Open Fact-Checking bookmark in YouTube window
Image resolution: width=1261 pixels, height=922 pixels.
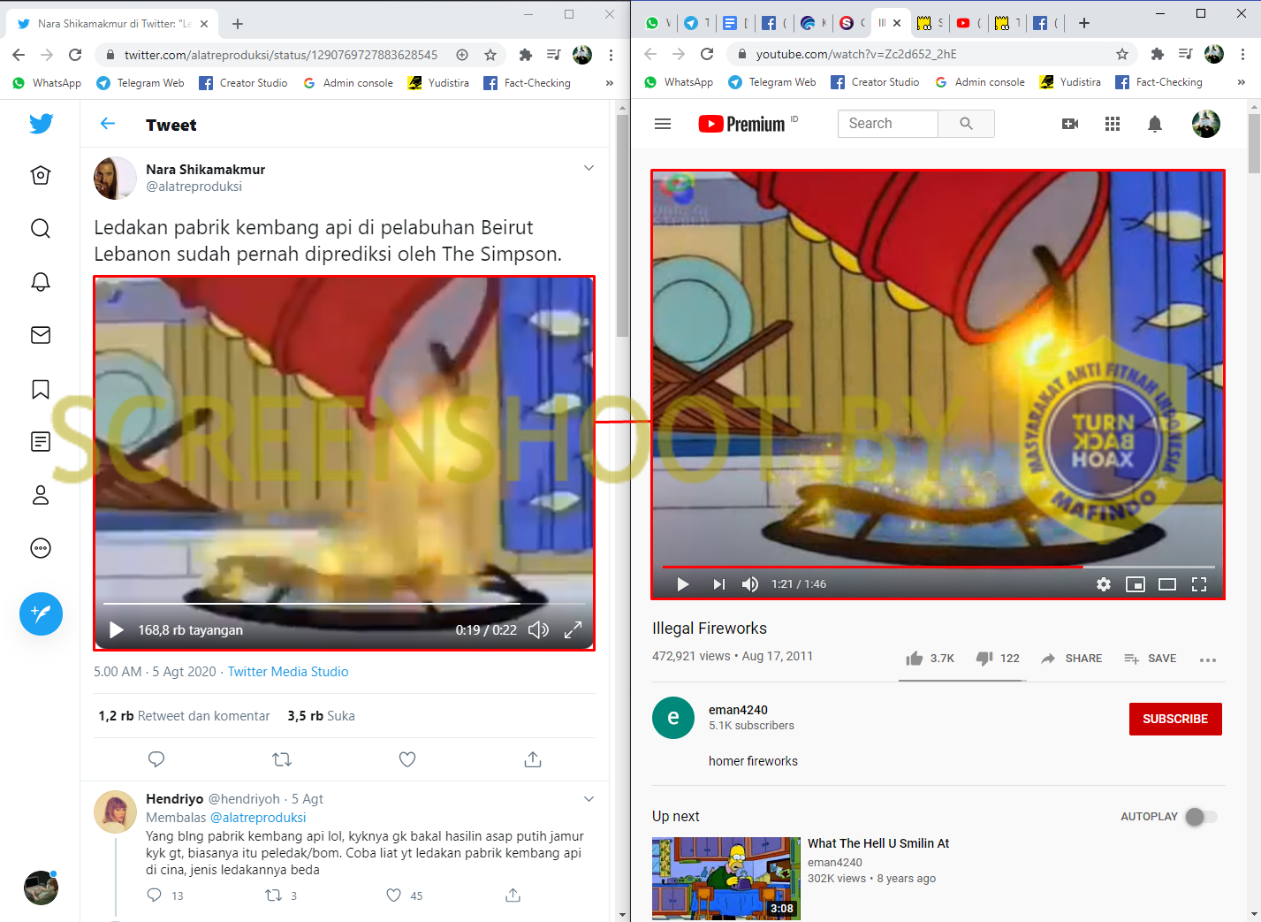[1158, 82]
